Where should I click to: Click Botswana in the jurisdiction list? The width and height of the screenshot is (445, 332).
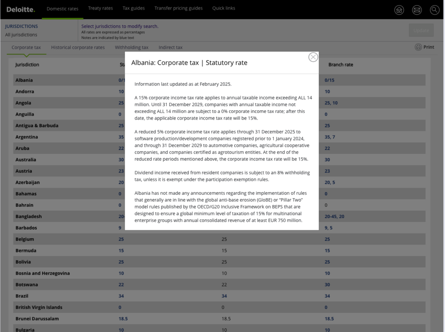point(27,285)
